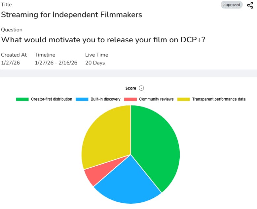Click the Score chart heading
This screenshot has width=257, height=209.
point(131,88)
